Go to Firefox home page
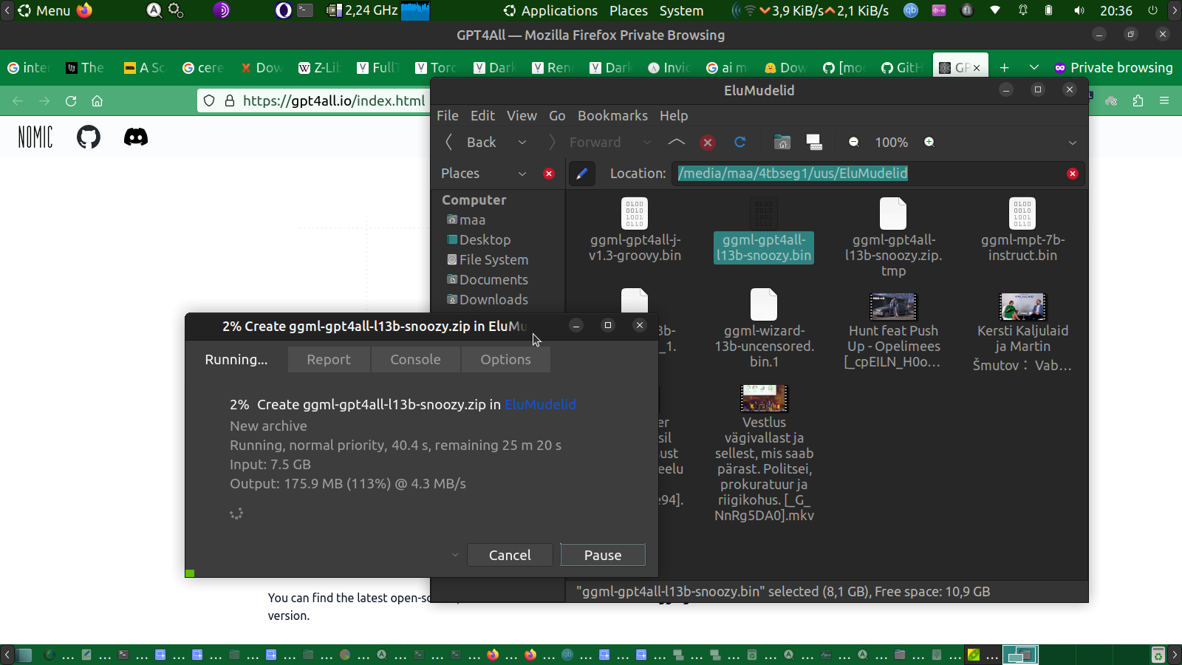The height and width of the screenshot is (665, 1182). tap(97, 100)
